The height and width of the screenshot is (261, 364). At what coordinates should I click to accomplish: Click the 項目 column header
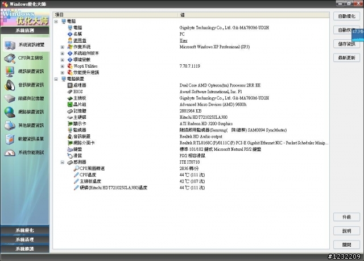115,15
